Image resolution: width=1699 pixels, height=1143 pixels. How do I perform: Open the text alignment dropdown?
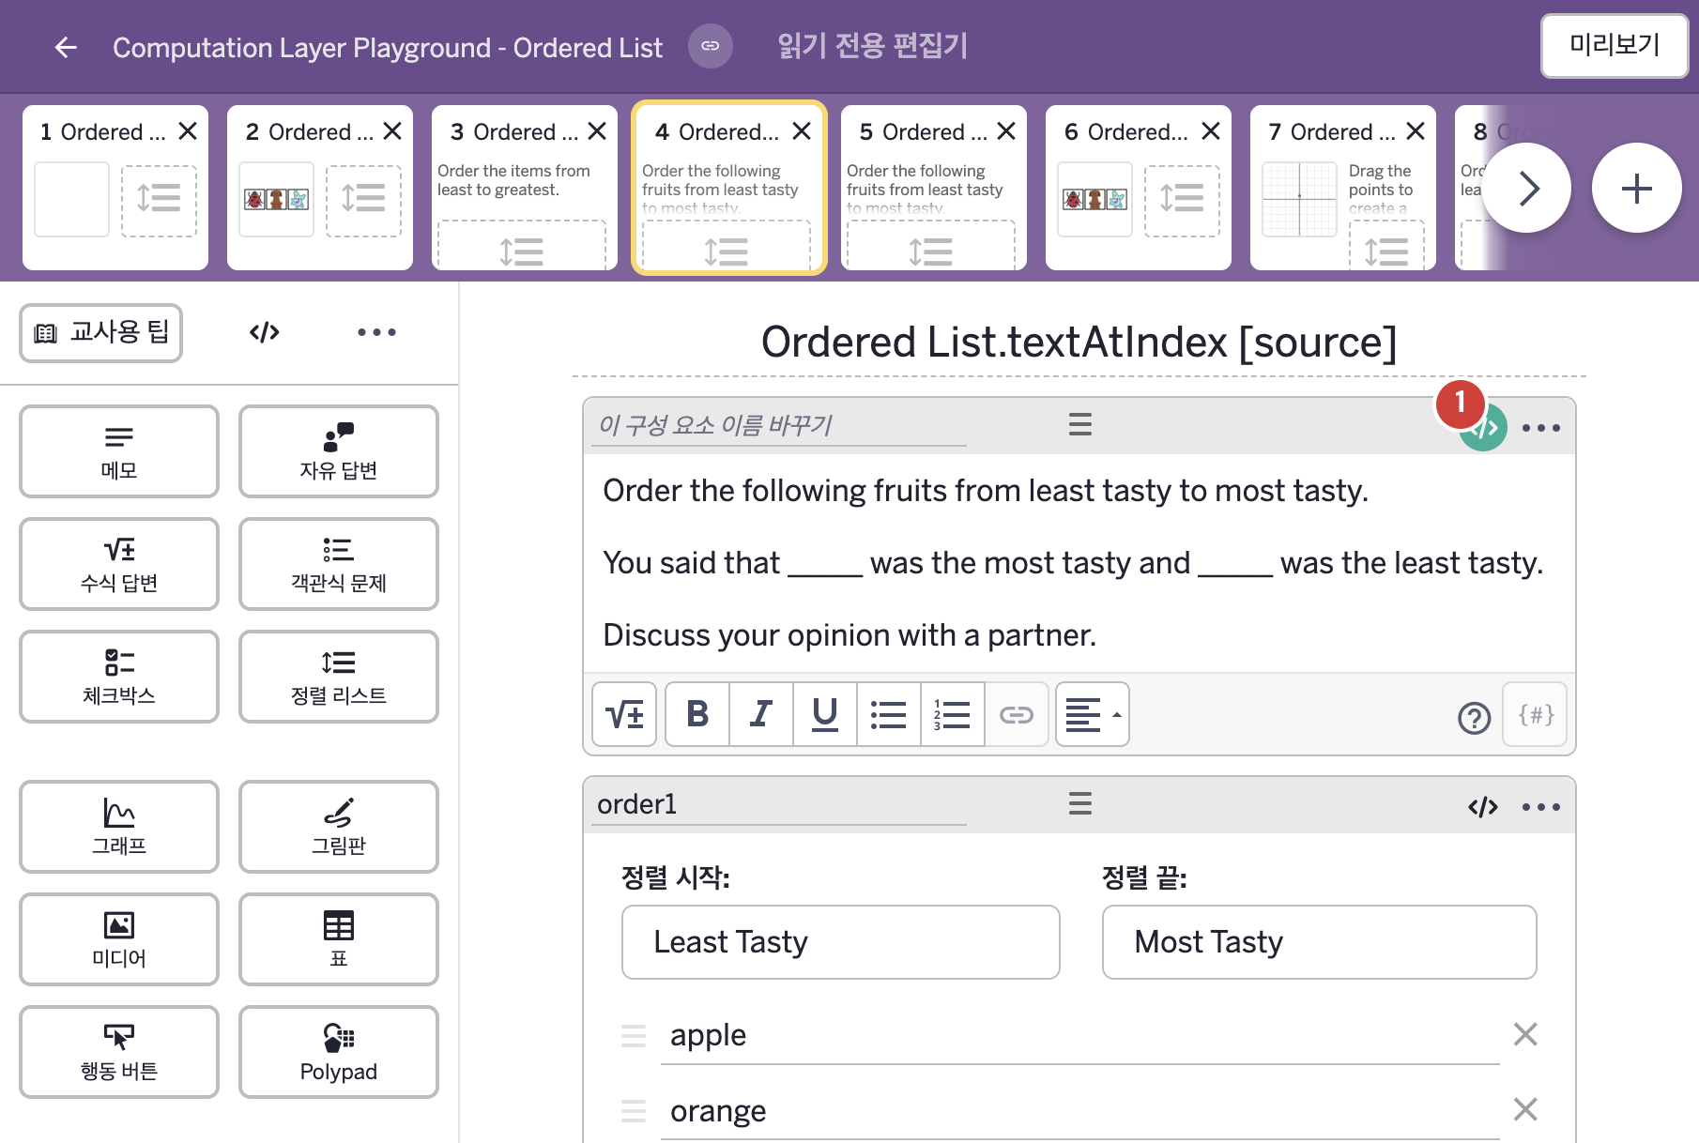click(x=1093, y=714)
